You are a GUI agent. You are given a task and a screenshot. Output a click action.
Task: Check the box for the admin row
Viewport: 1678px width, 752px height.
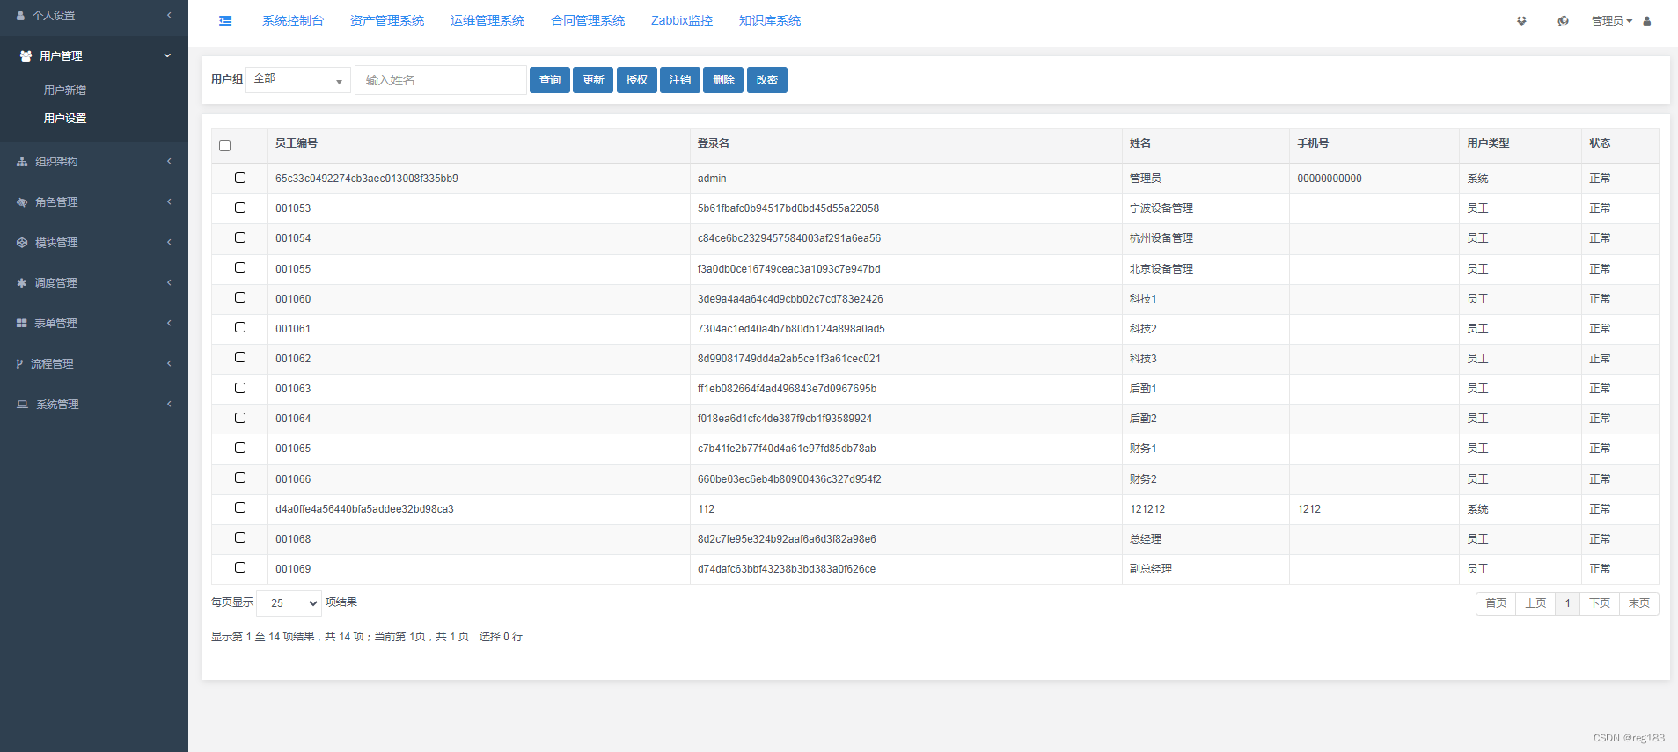tap(240, 178)
